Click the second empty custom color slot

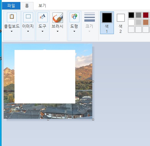click(139, 30)
